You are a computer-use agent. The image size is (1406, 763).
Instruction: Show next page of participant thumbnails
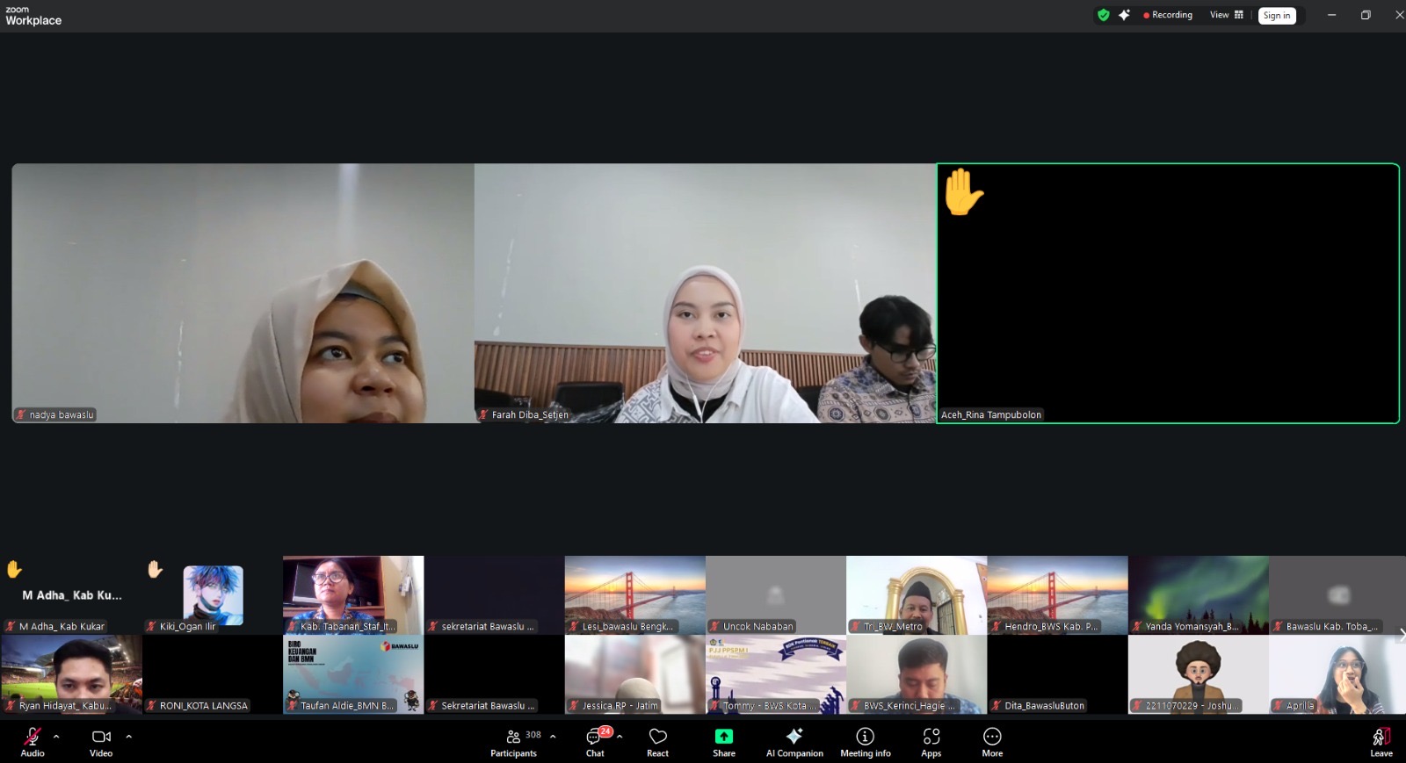1400,634
